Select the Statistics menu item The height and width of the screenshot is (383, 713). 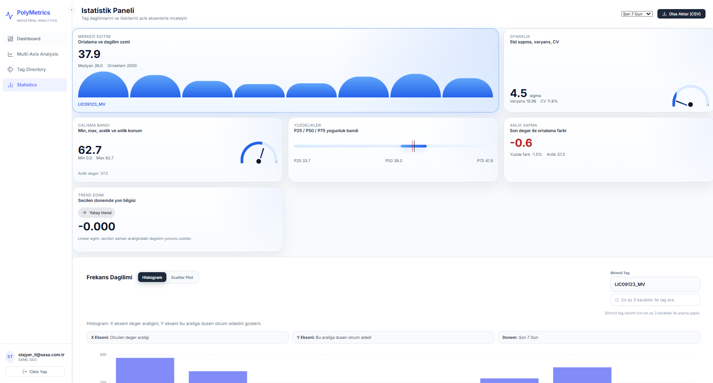click(x=35, y=85)
